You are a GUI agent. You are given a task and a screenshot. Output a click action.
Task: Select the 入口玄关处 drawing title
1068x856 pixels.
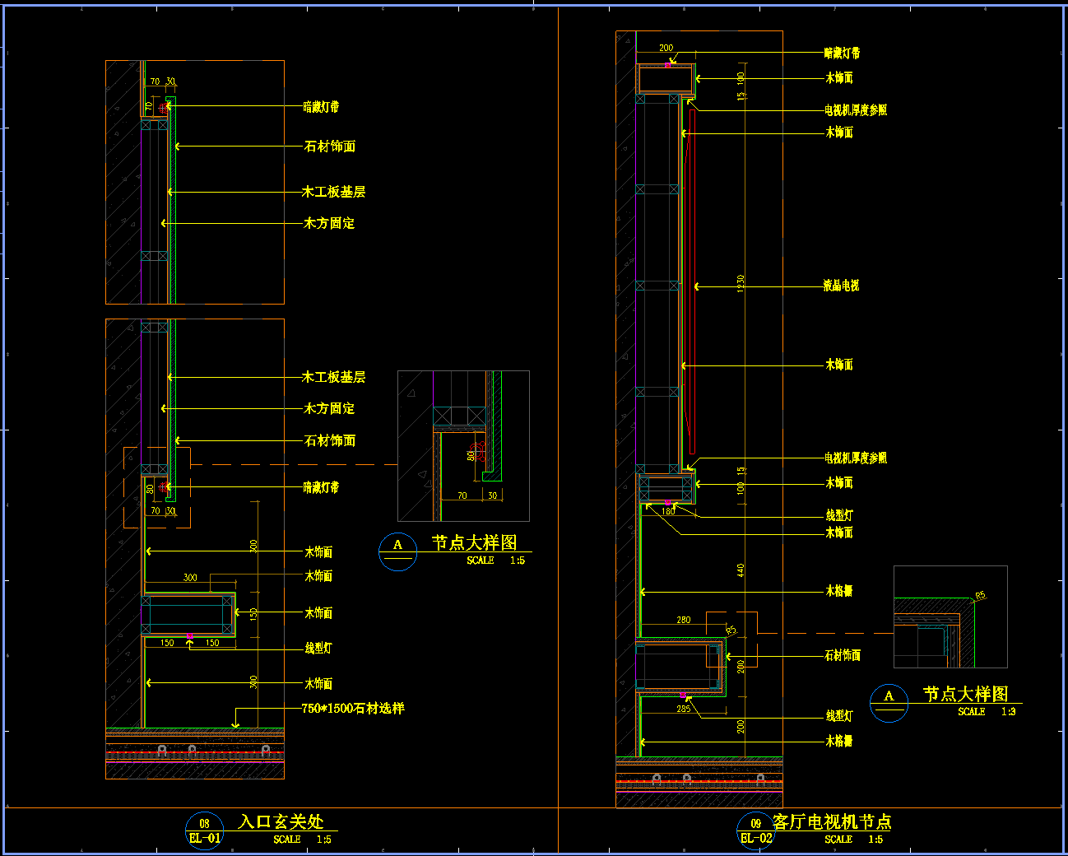click(281, 821)
